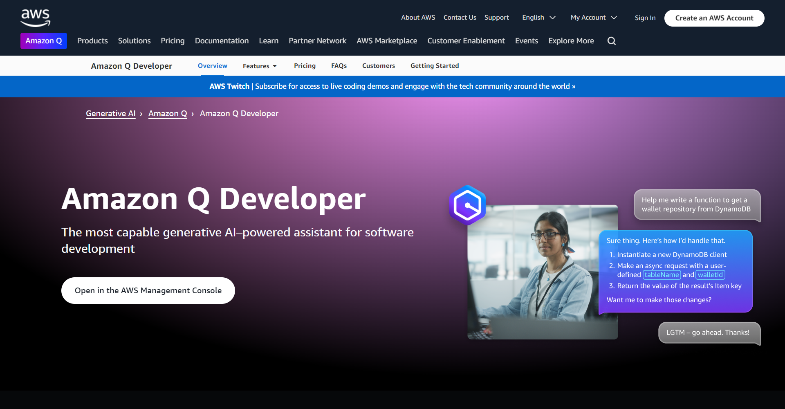Open the Amazon Q nav button
The image size is (785, 409).
tap(44, 41)
